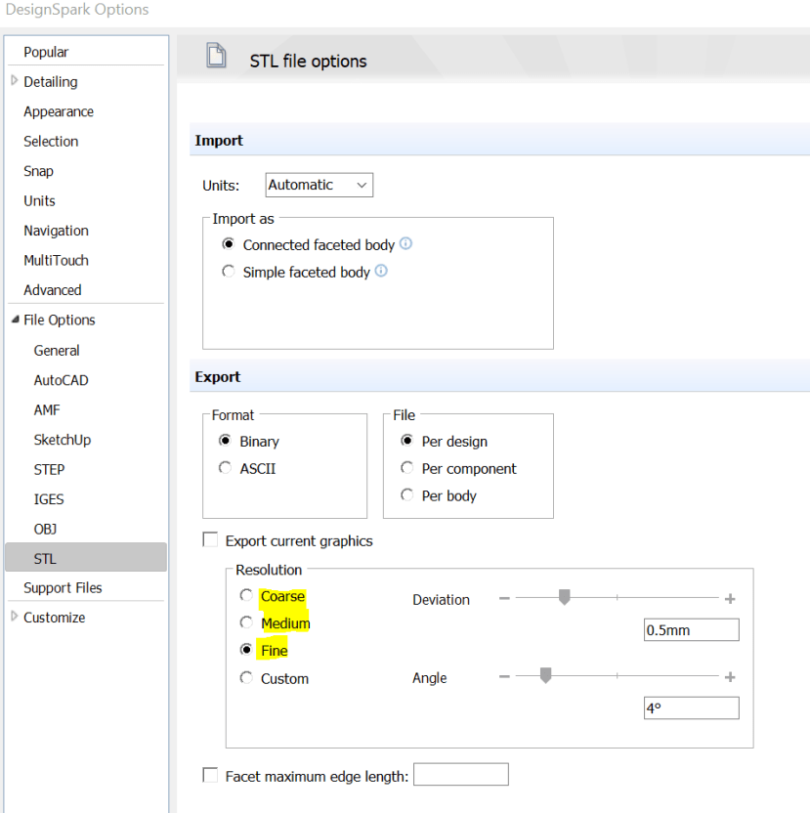Viewport: 810px width, 813px height.
Task: Open AutoCAD file options
Action: coord(62,380)
